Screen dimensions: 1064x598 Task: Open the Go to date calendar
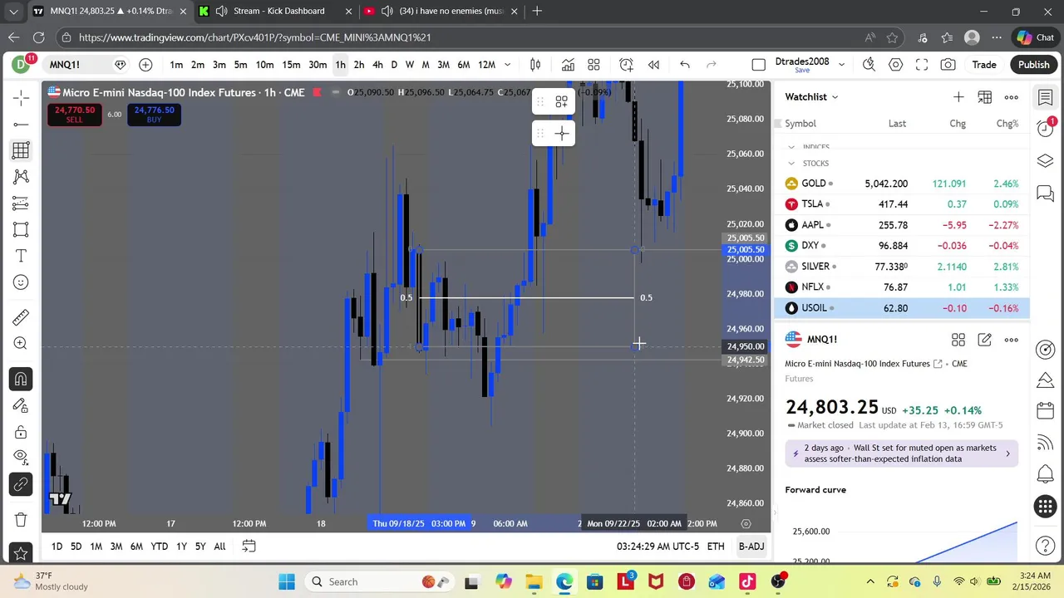click(249, 547)
